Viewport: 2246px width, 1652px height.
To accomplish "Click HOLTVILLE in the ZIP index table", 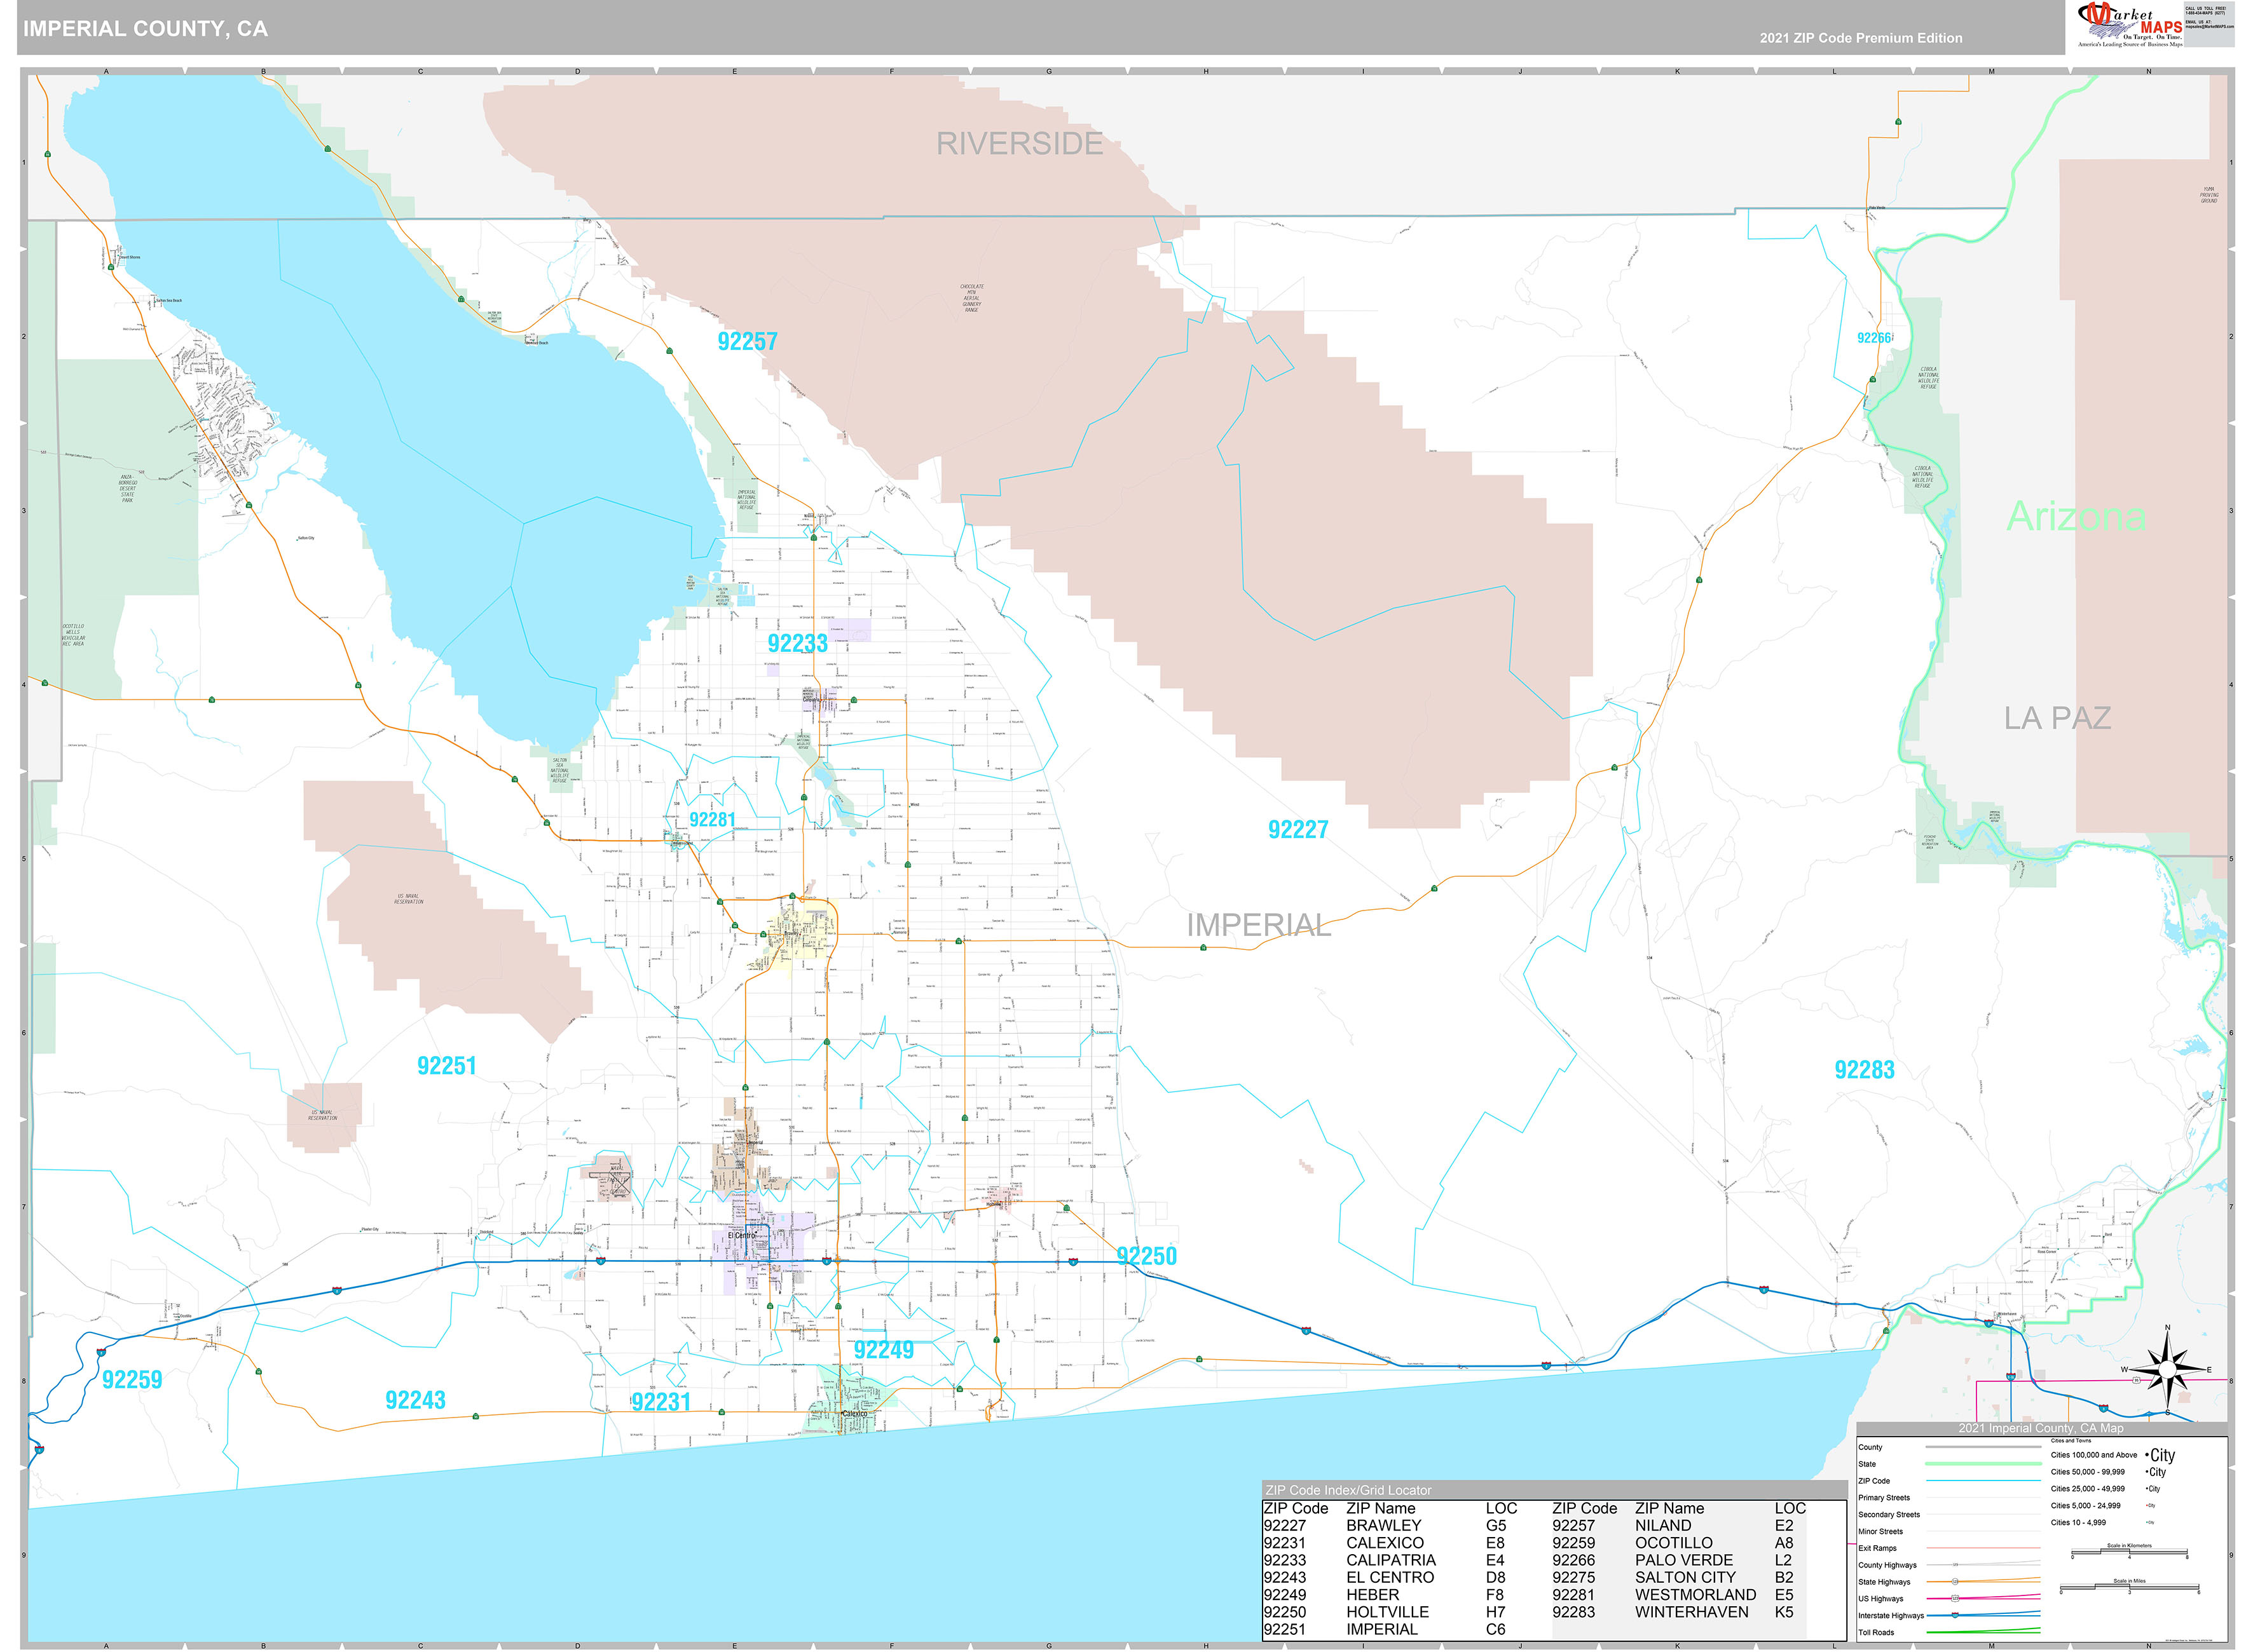I will coord(1388,1612).
